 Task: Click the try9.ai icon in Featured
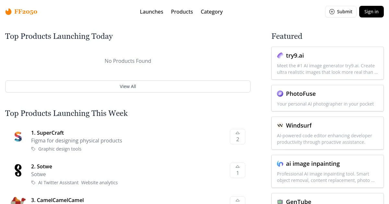click(280, 56)
